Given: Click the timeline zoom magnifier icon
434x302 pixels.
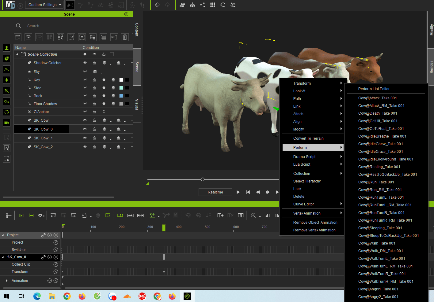Looking at the screenshot, I should pyautogui.click(x=253, y=215).
